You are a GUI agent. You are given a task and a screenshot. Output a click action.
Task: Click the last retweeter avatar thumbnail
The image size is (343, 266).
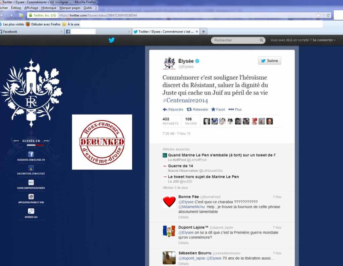[270, 121]
